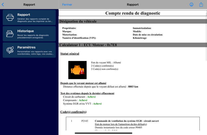The width and height of the screenshot is (207, 135).
Task: Tap the back chevron in the sidebar header
Action: [3, 5]
